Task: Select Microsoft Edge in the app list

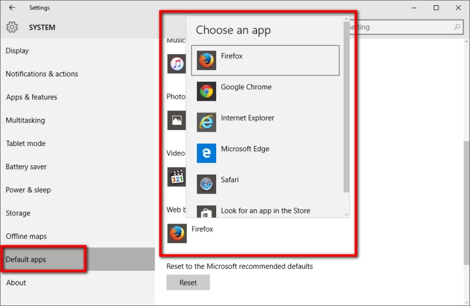Action: 266,153
